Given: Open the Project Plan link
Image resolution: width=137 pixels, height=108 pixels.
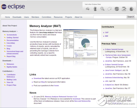Looking at the screenshot, I should [12, 85].
